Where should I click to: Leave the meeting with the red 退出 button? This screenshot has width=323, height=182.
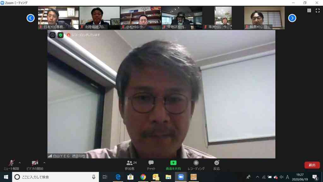(x=312, y=165)
